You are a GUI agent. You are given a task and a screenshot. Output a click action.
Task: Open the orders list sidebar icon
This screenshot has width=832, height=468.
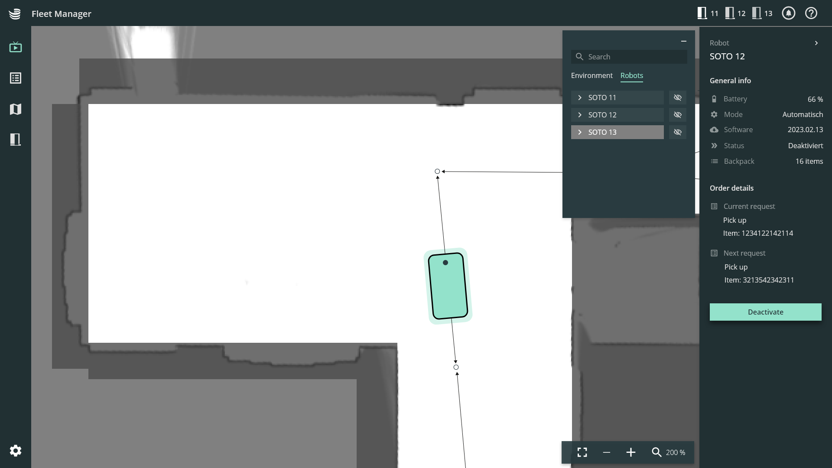coord(16,78)
